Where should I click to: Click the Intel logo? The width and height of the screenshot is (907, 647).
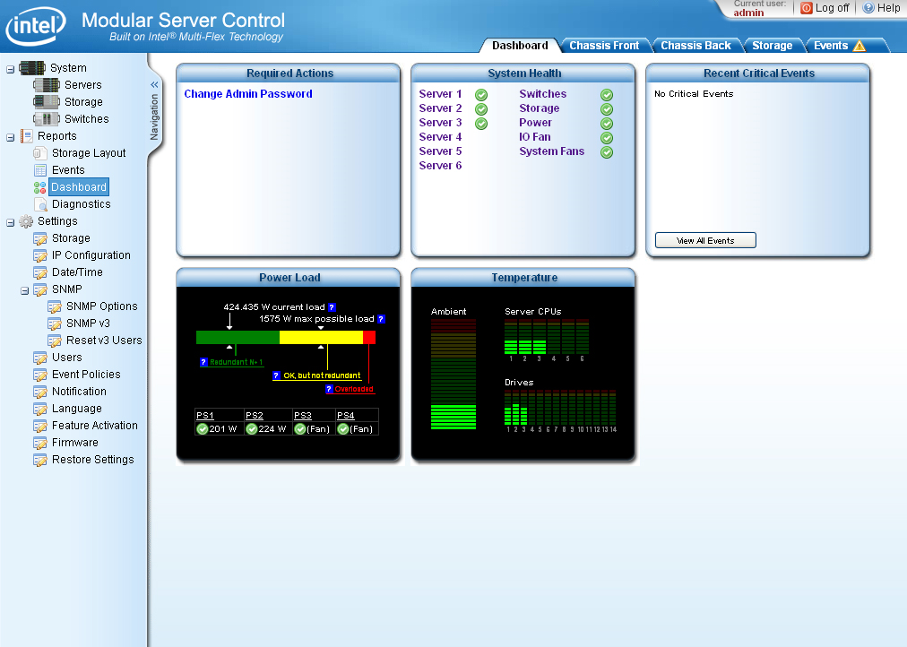(36, 26)
